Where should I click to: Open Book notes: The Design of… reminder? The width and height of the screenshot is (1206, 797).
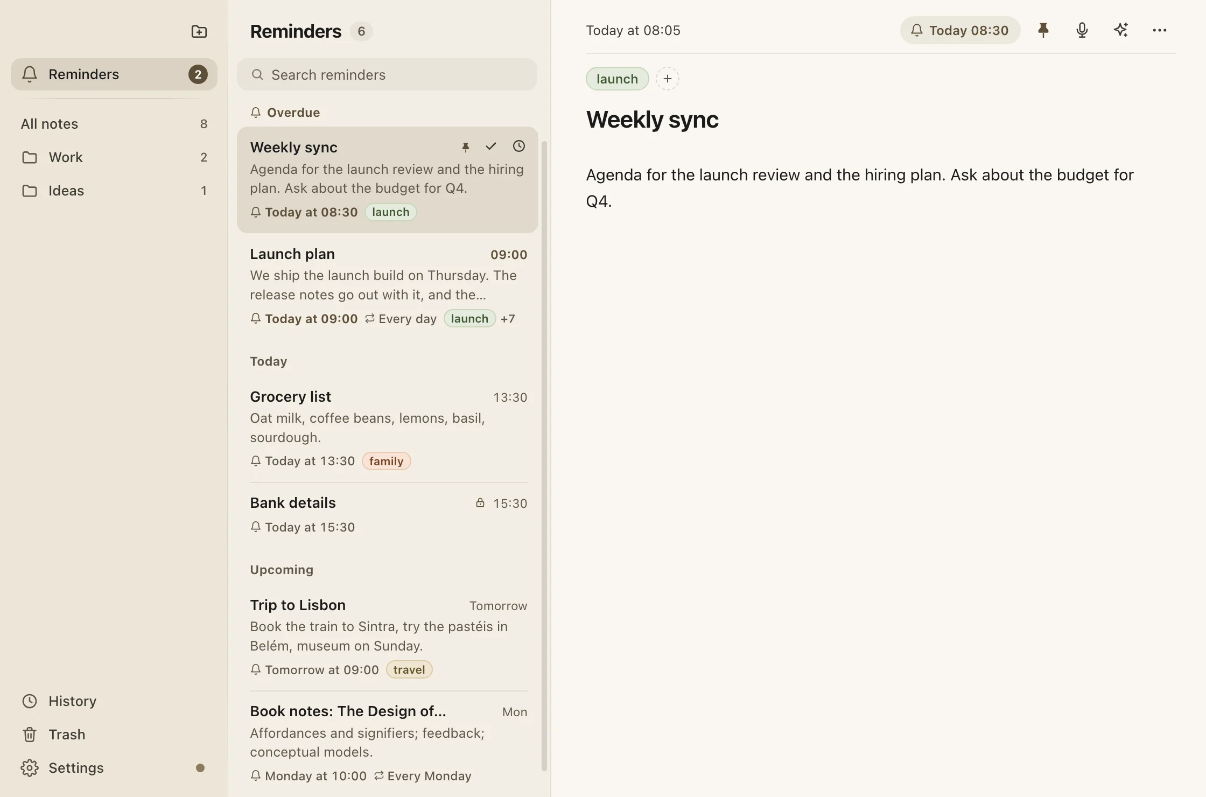[388, 743]
